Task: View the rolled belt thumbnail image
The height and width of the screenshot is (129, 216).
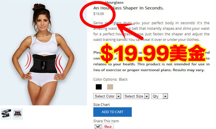Action: point(6,114)
